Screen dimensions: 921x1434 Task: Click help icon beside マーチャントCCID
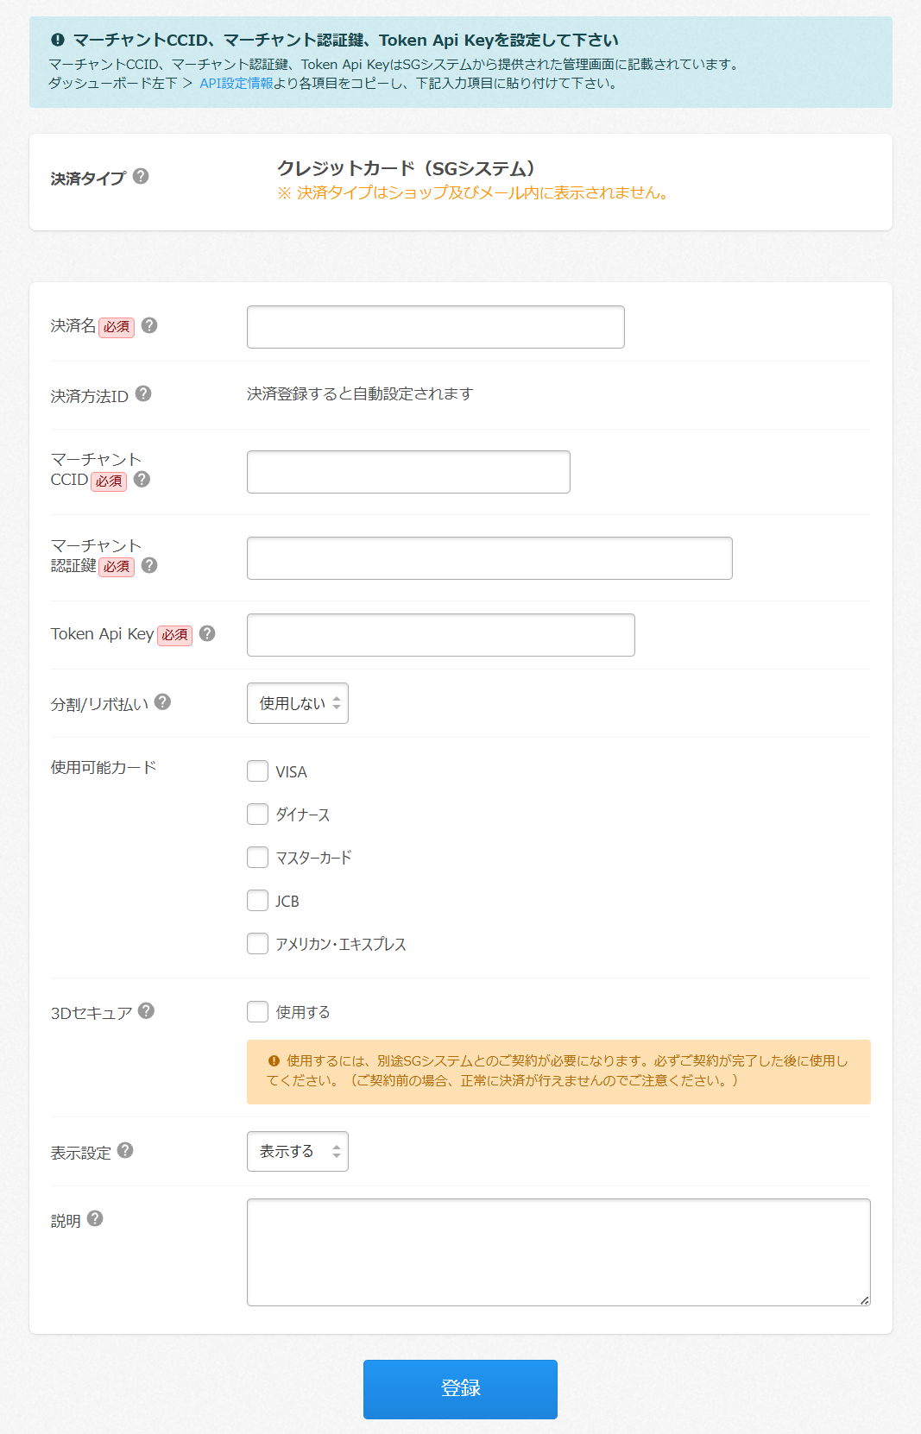pyautogui.click(x=142, y=479)
